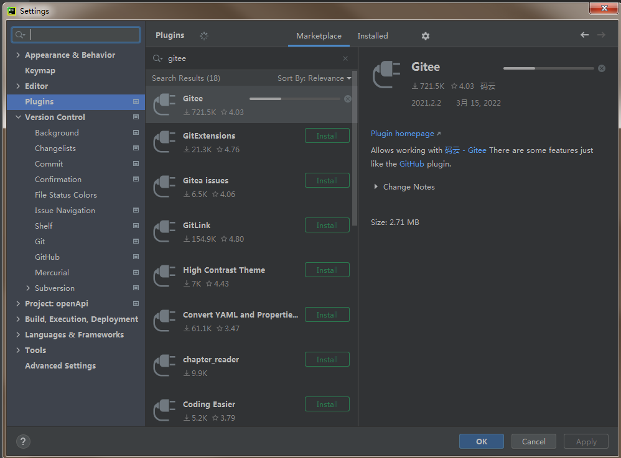The width and height of the screenshot is (621, 458).
Task: Install the Gitea issues plugin
Action: coord(327,180)
